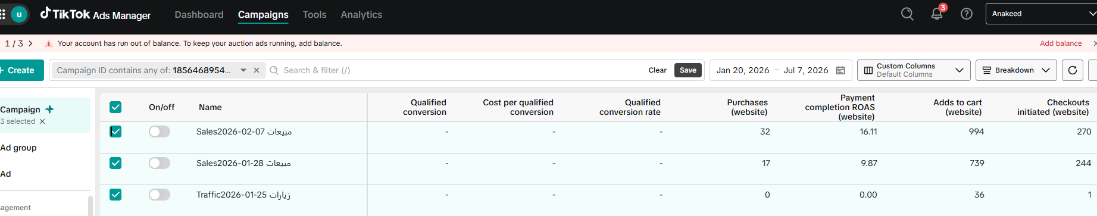Switch to the Campaigns tab
The image size is (1097, 216).
coord(263,14)
